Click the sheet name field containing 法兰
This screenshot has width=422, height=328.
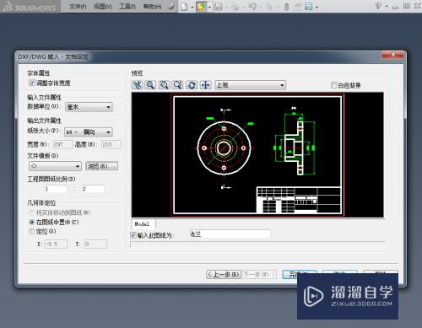pos(230,234)
